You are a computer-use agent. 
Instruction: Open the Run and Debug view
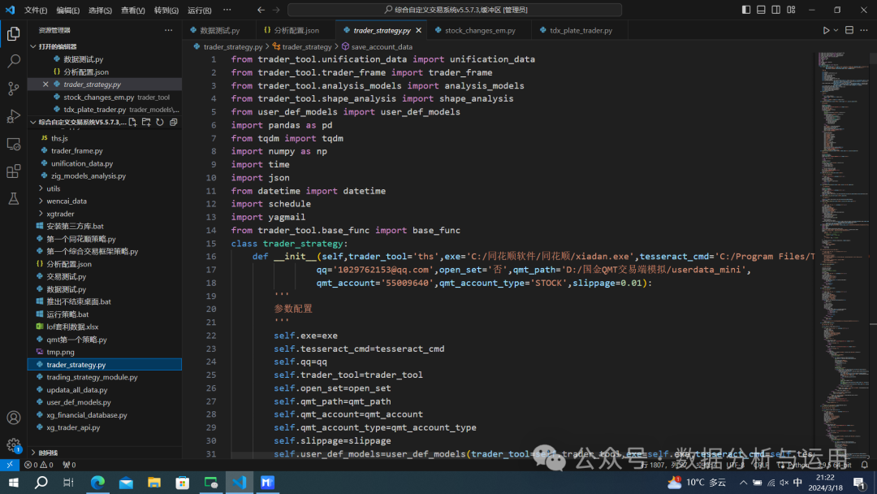pyautogui.click(x=14, y=116)
